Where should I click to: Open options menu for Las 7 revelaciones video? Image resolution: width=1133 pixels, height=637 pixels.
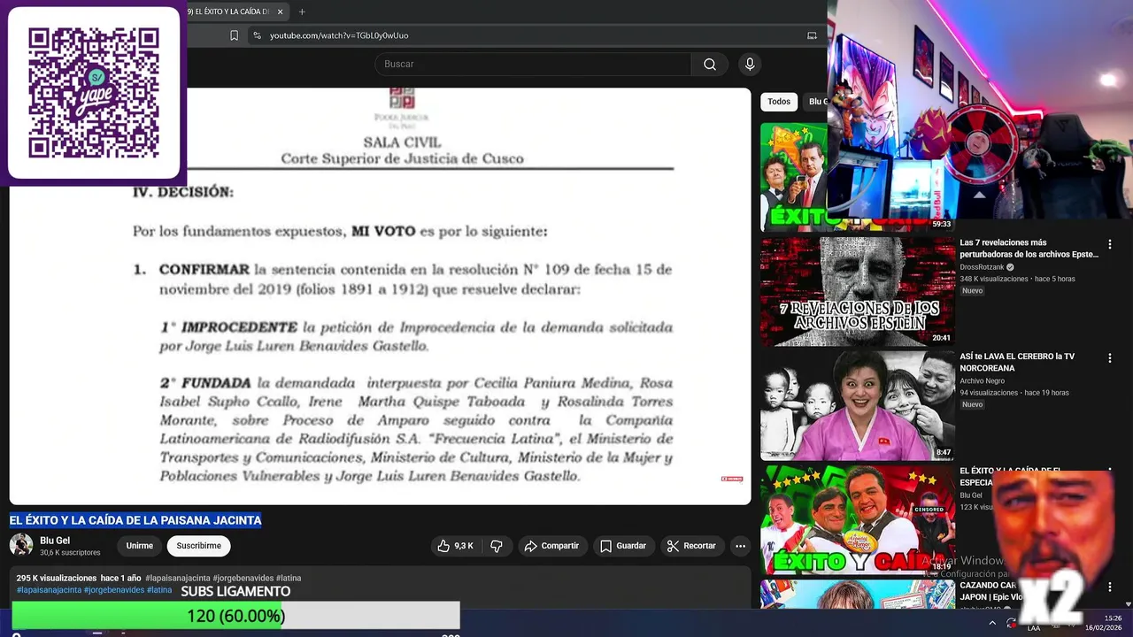point(1110,244)
